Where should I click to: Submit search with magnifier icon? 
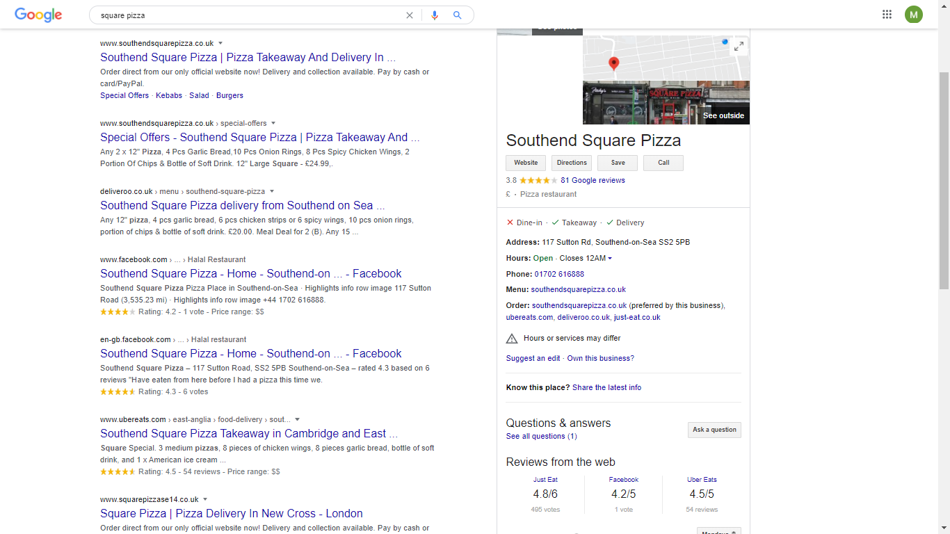pos(457,15)
